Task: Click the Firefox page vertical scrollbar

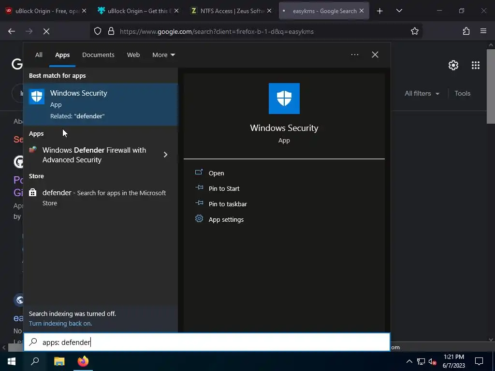Action: coord(491,86)
